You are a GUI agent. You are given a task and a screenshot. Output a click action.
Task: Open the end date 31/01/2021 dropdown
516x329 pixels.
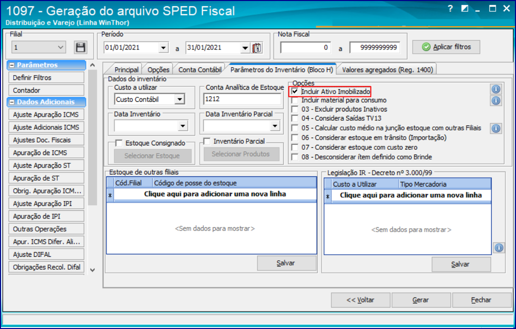point(245,48)
